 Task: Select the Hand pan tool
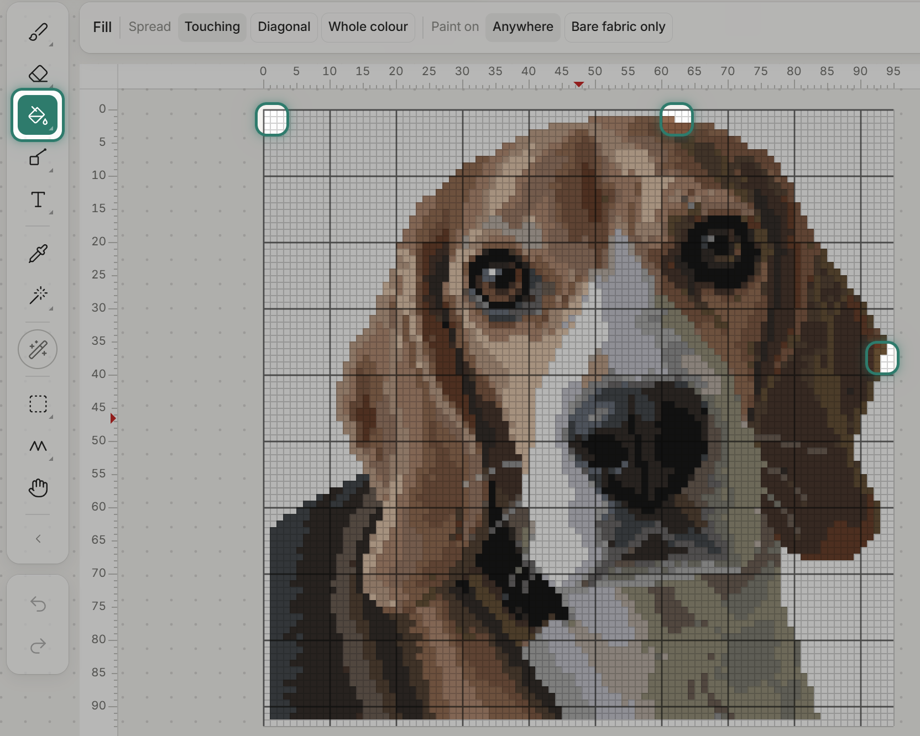pos(38,488)
